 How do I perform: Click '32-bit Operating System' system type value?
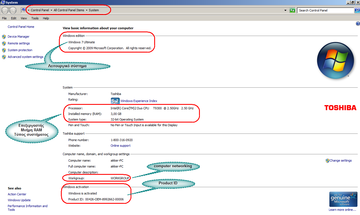(127, 119)
